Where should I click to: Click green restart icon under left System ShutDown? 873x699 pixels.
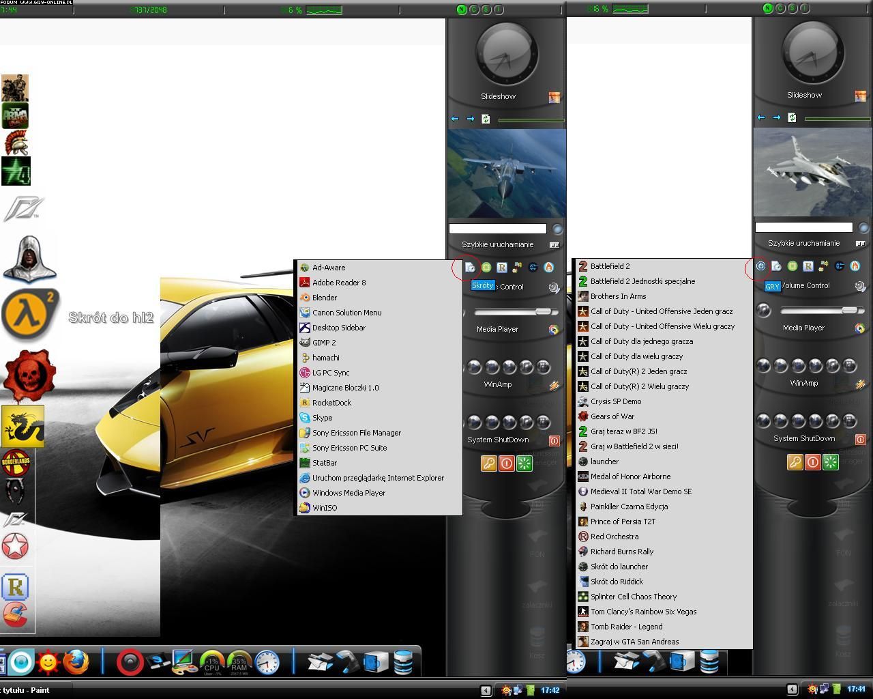pyautogui.click(x=524, y=463)
